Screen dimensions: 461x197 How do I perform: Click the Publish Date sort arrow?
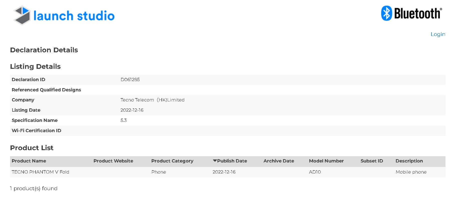click(215, 161)
